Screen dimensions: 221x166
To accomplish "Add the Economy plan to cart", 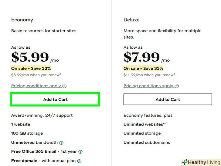I will (x=55, y=99).
